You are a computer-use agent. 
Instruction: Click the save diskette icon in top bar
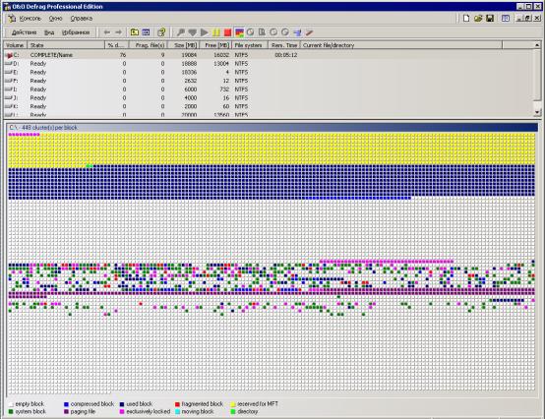click(x=490, y=19)
